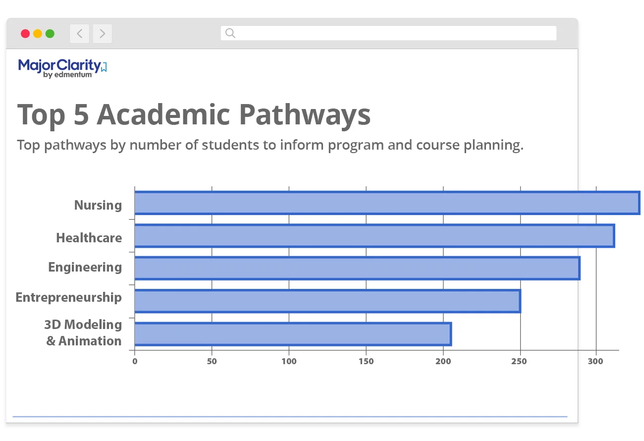Click the red close window dot
The width and height of the screenshot is (644, 441).
(25, 34)
